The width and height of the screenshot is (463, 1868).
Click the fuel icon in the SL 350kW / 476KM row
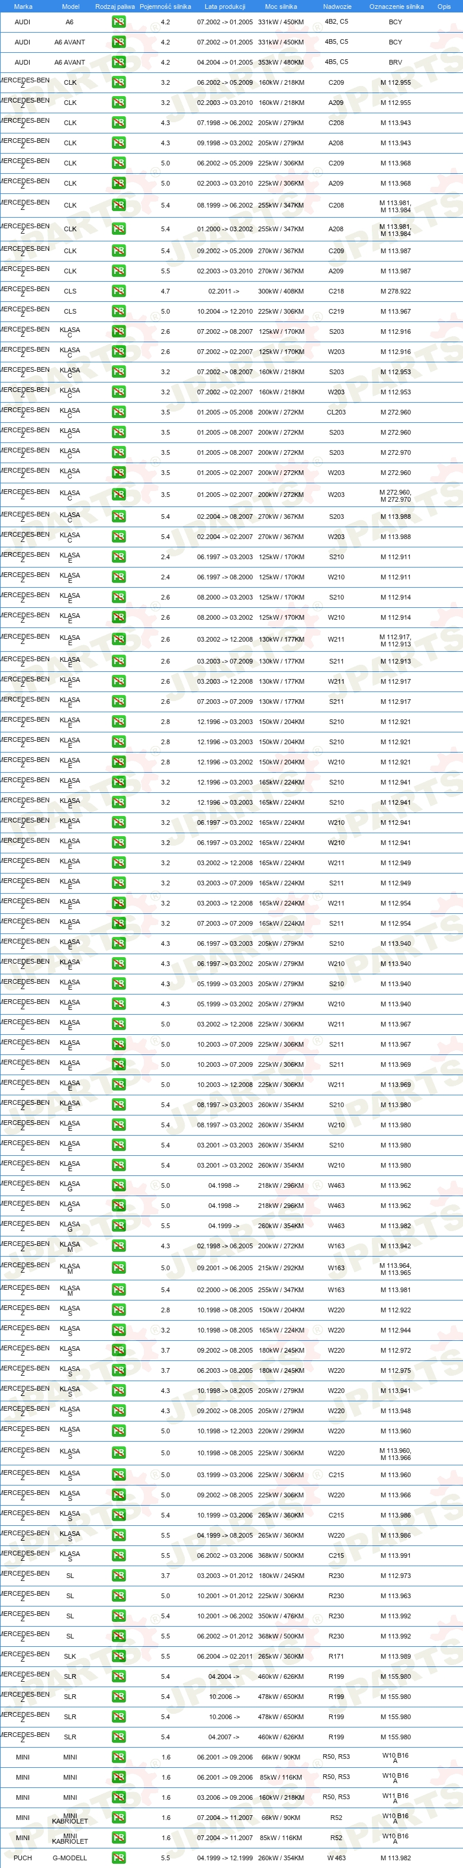pos(118,1617)
